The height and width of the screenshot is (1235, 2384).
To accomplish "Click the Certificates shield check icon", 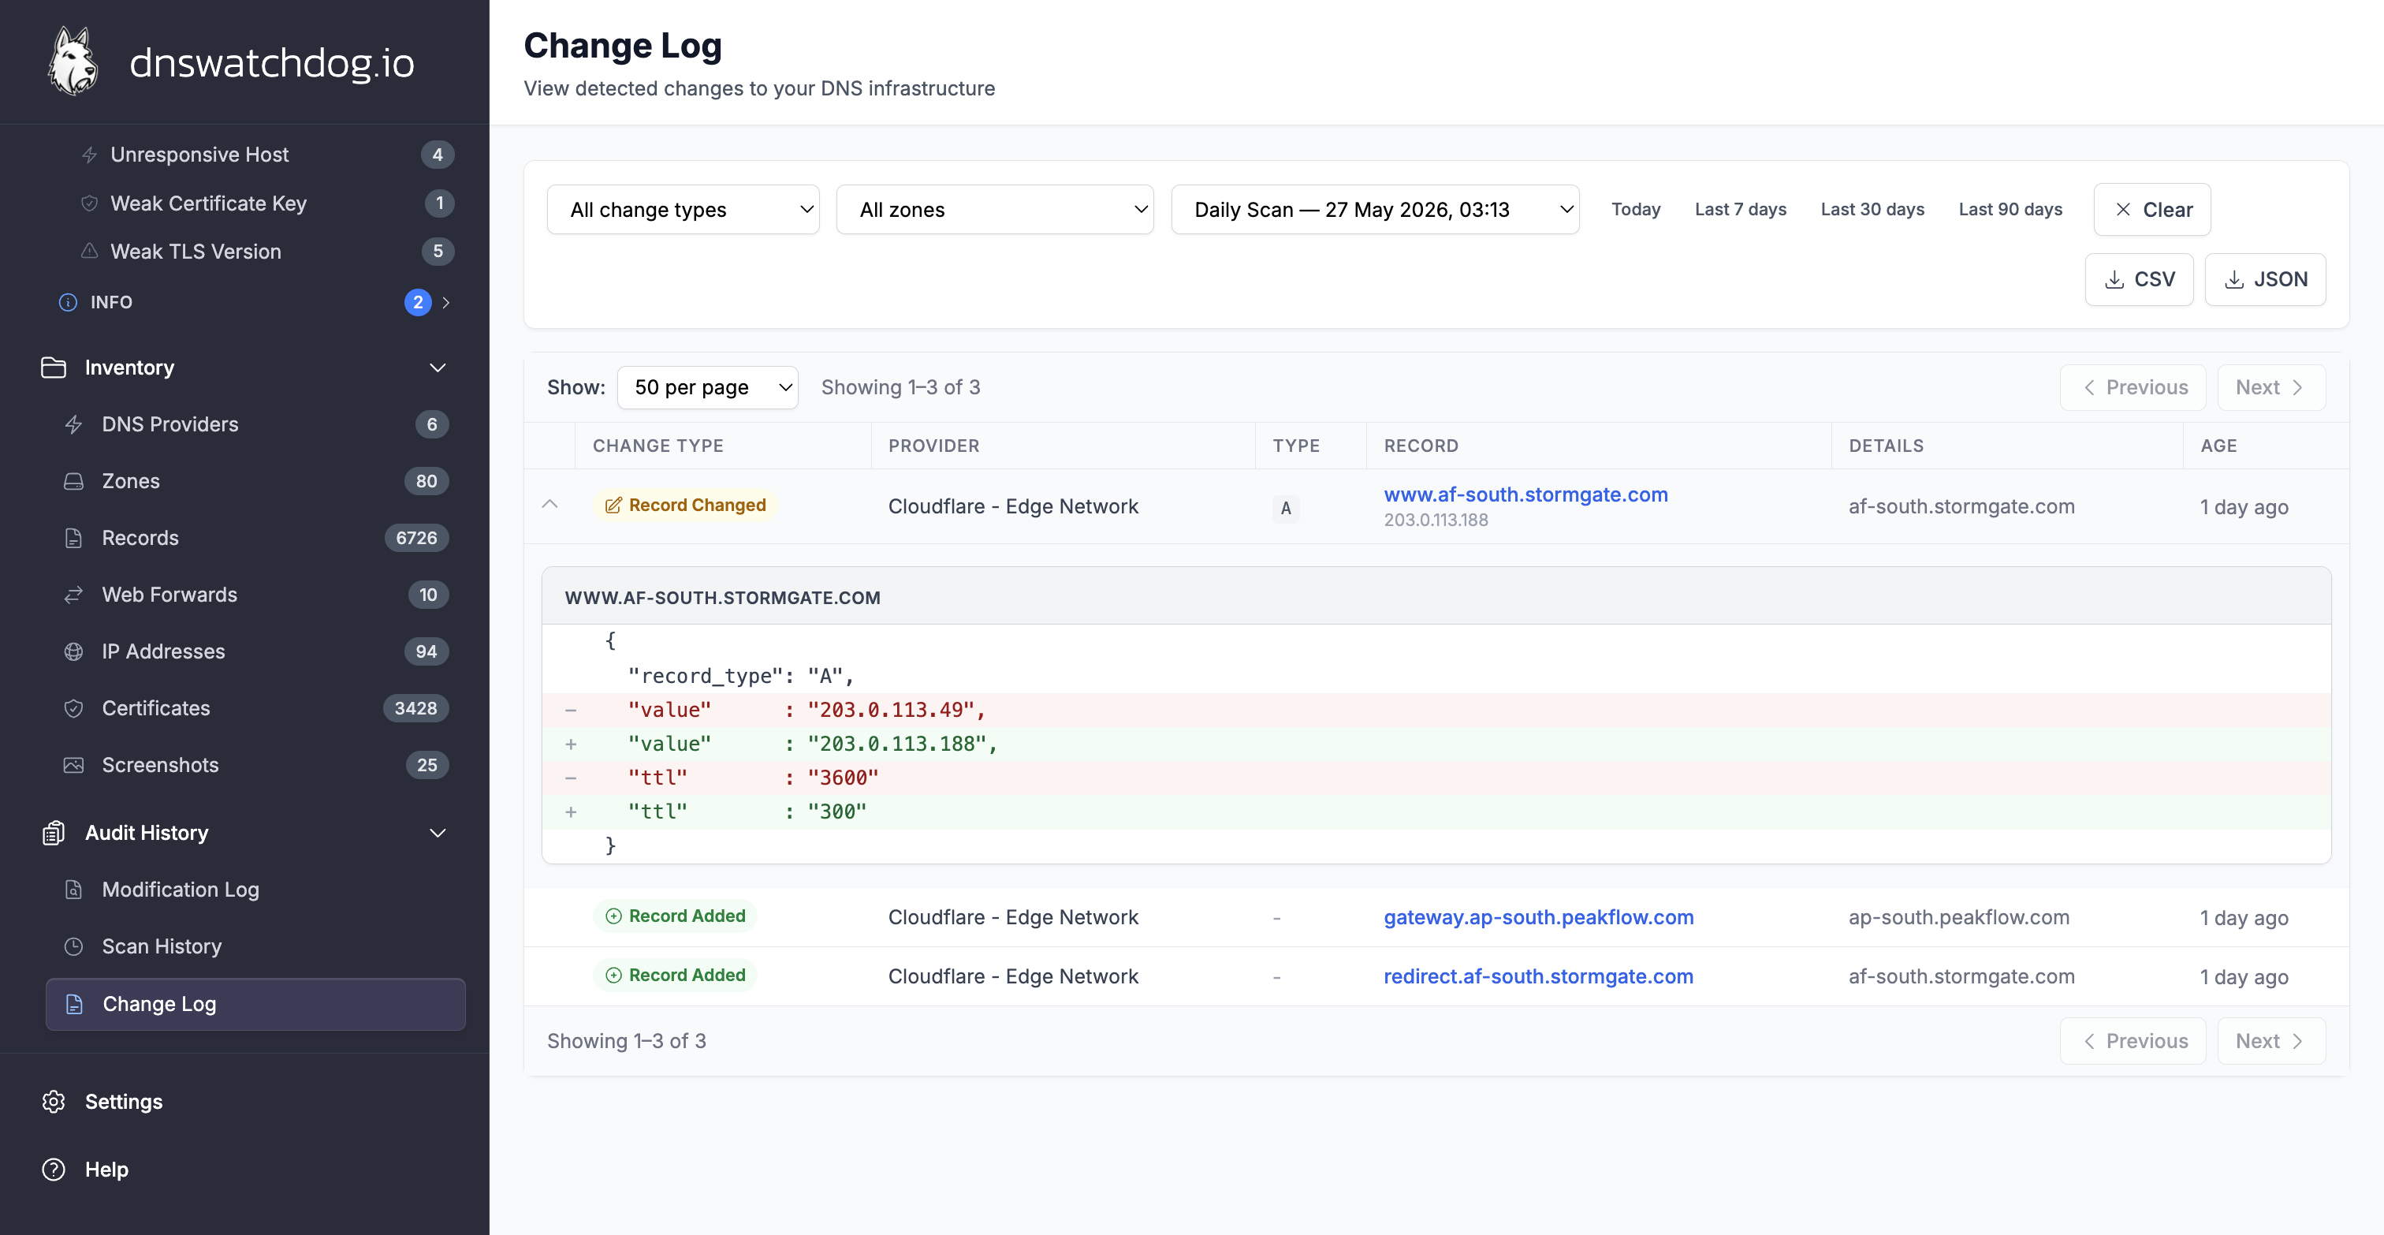I will pos(73,708).
